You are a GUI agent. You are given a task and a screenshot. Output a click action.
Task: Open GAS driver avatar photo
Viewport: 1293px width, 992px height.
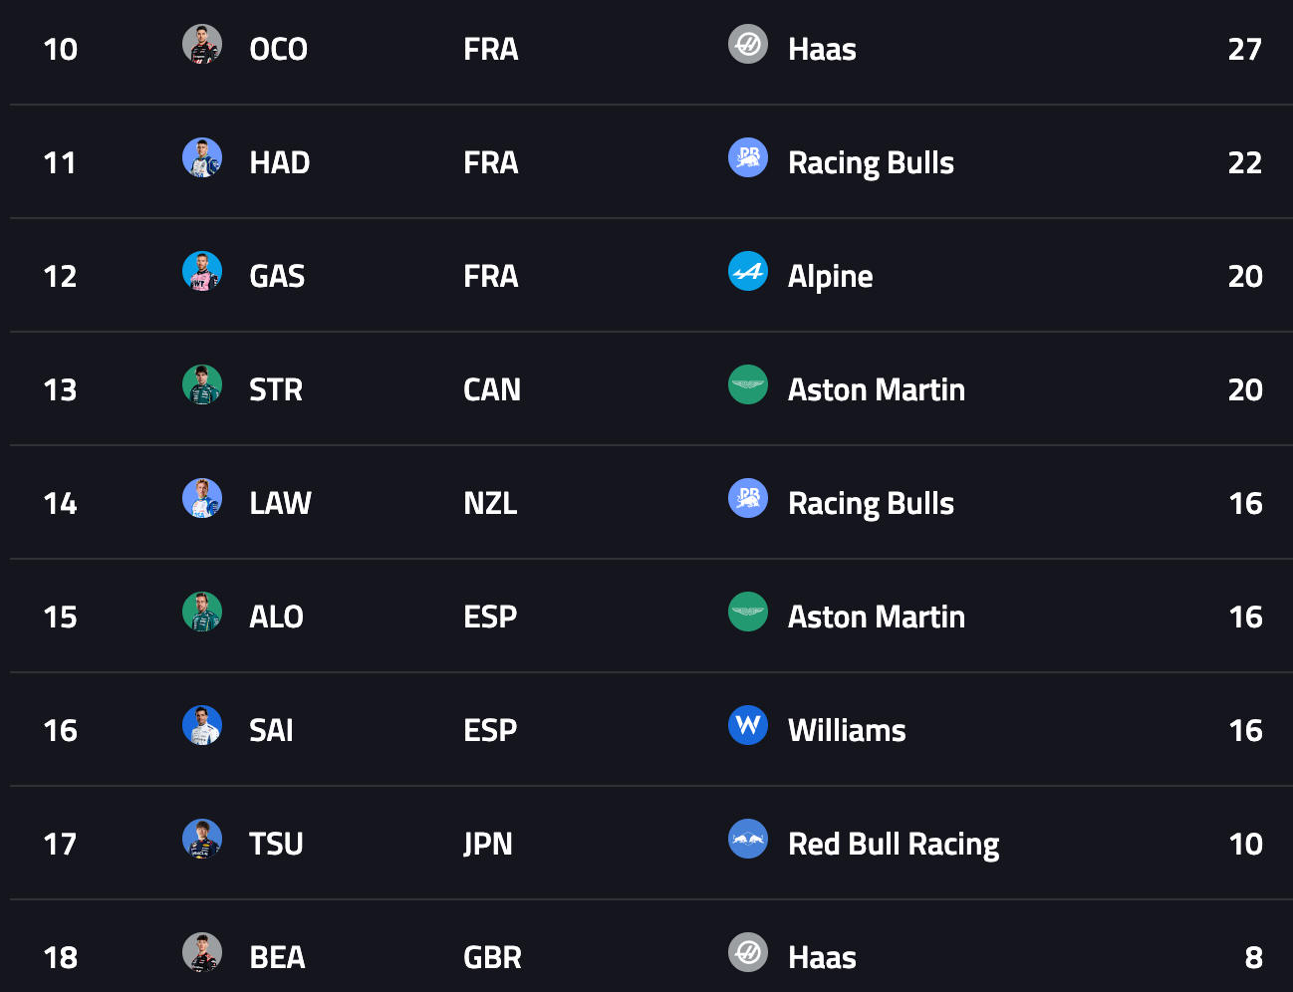(202, 271)
